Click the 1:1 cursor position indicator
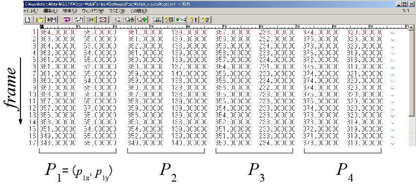Screen dimensions: 416x185 405,11
